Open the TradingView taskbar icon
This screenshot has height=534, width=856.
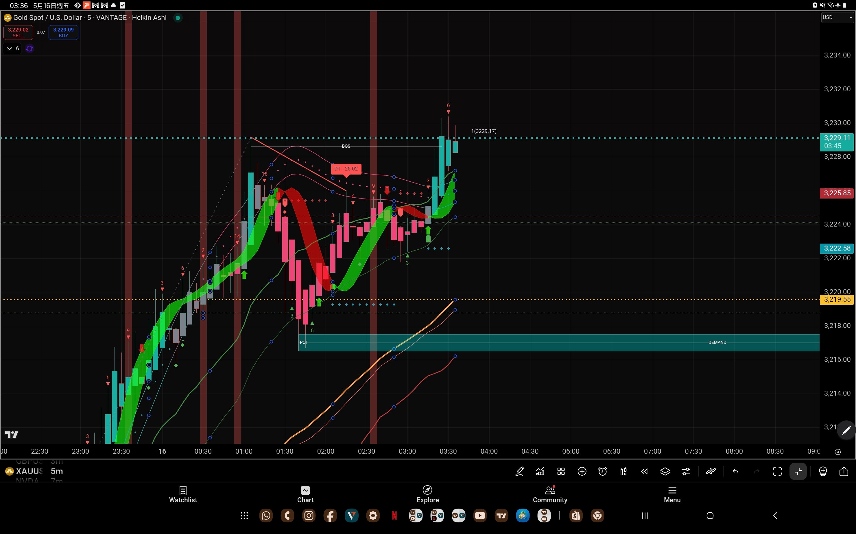501,516
